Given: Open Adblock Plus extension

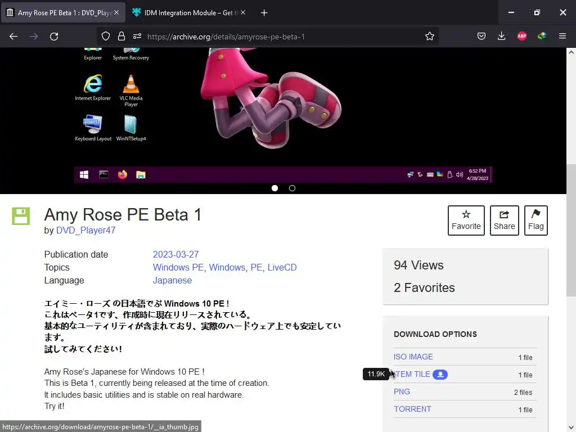Looking at the screenshot, I should click(x=521, y=36).
